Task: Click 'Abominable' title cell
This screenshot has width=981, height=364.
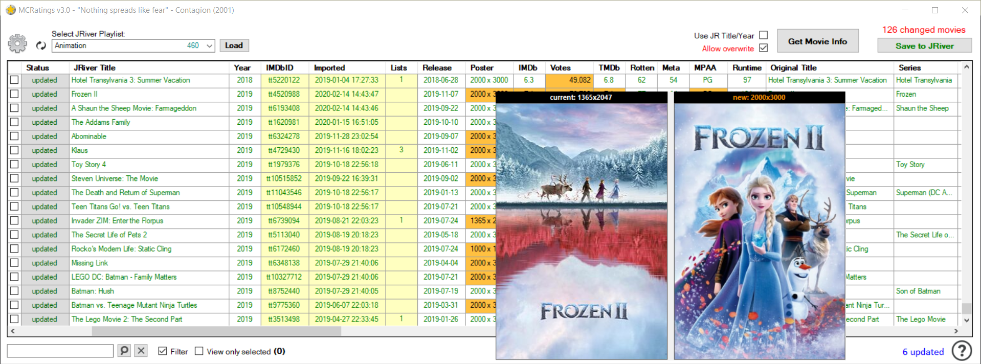Action: click(149, 136)
